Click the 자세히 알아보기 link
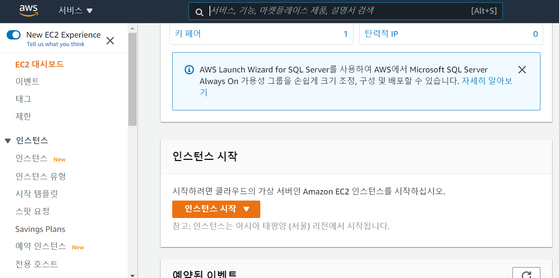 tap(486, 81)
